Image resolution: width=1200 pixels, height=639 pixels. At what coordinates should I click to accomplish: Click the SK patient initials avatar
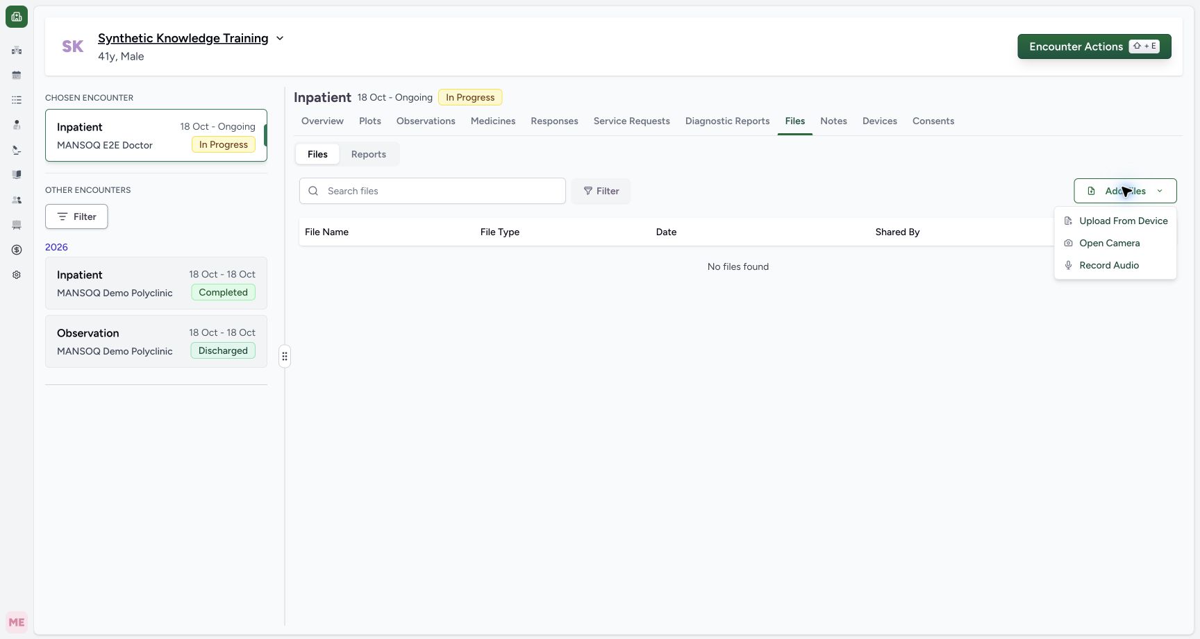[73, 46]
